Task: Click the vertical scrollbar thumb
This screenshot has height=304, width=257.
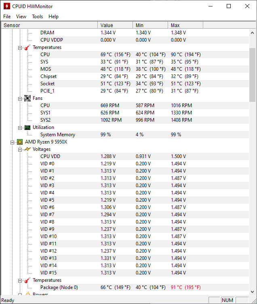Action: pos(252,75)
